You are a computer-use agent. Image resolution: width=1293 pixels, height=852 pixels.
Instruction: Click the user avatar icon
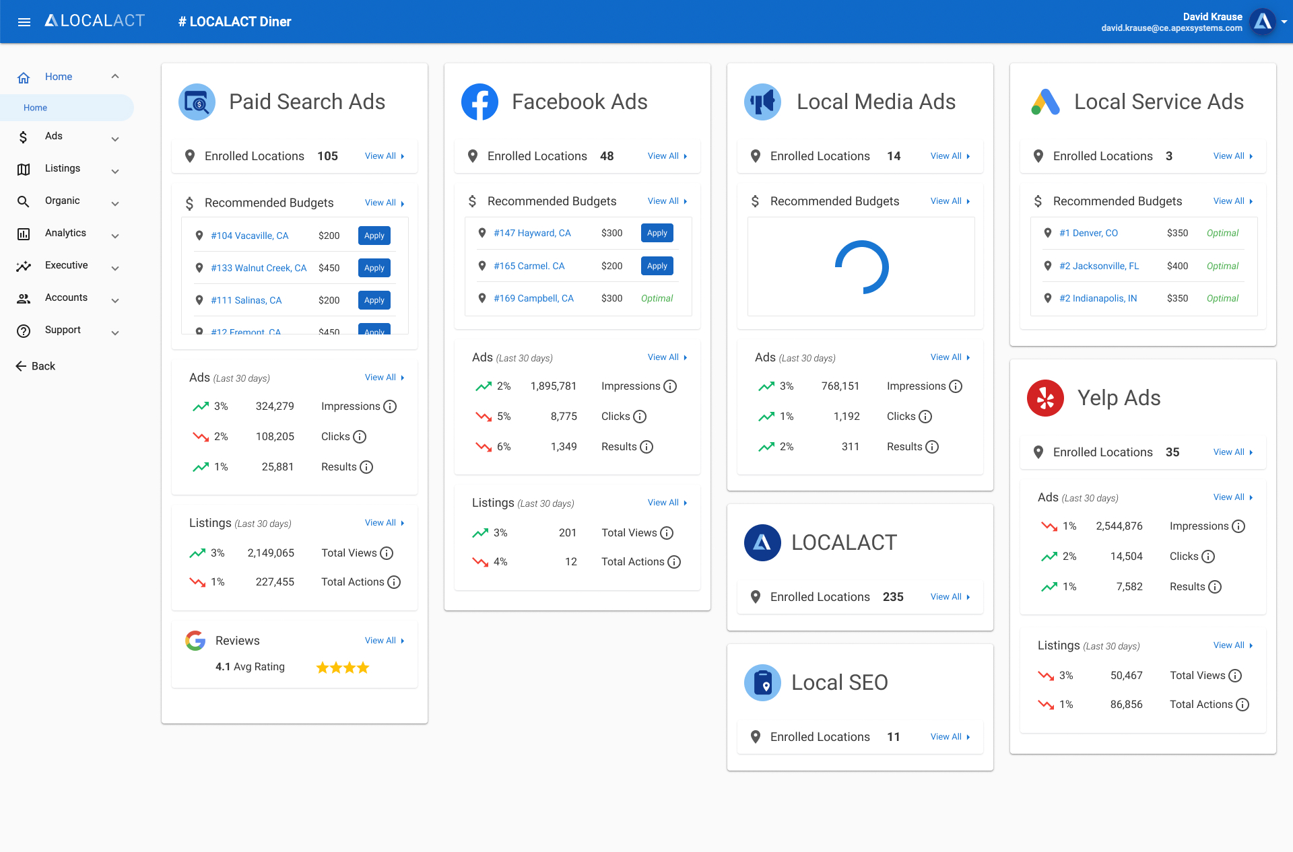[1262, 22]
